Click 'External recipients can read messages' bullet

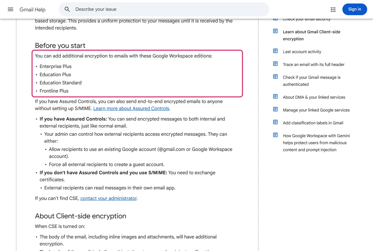click(x=110, y=188)
